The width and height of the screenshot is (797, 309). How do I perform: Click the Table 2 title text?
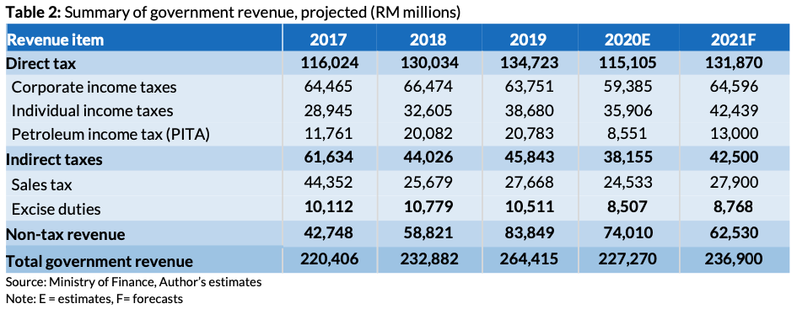coord(234,13)
